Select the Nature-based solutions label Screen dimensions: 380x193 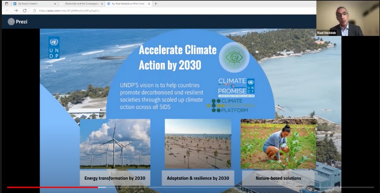tap(278, 178)
